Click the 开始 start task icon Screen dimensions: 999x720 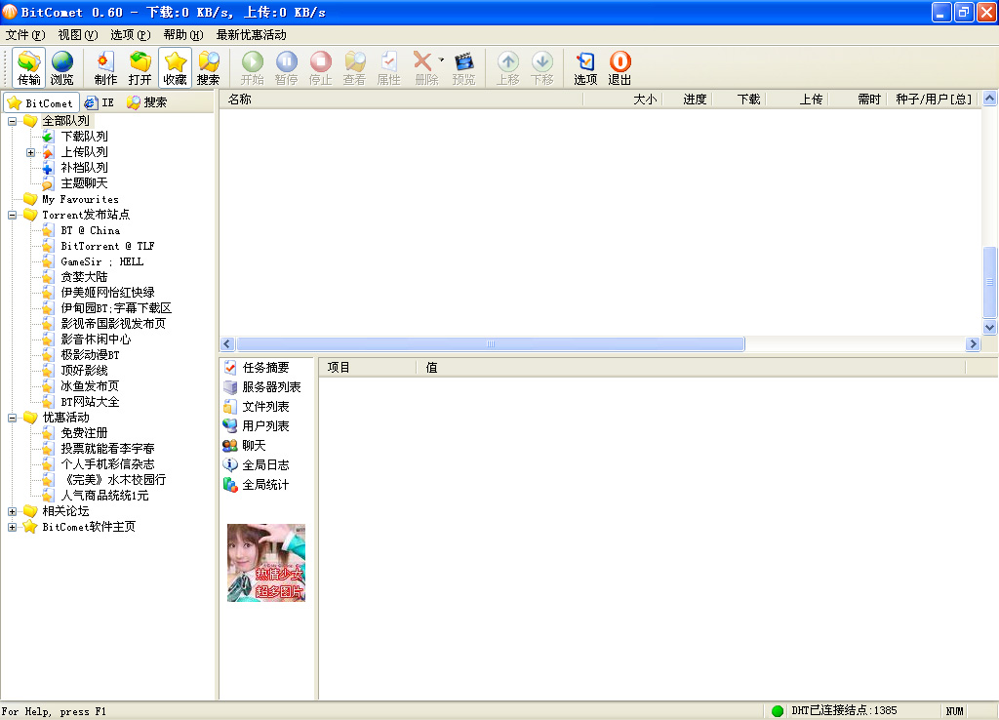pyautogui.click(x=253, y=67)
